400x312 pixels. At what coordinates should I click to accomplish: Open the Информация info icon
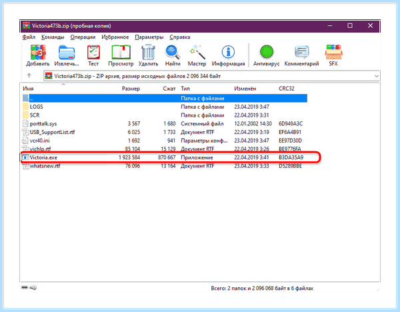(228, 52)
